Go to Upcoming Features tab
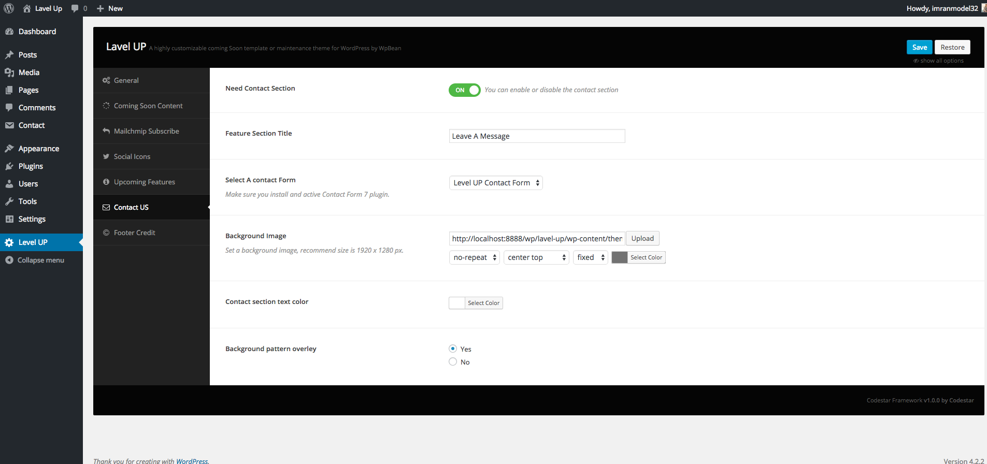Image resolution: width=987 pixels, height=464 pixels. pos(151,182)
